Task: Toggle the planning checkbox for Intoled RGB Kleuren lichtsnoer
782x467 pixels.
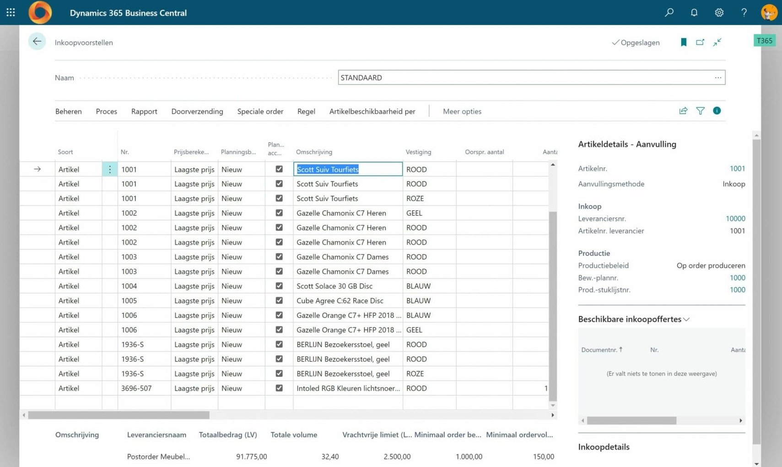Action: 279,388
